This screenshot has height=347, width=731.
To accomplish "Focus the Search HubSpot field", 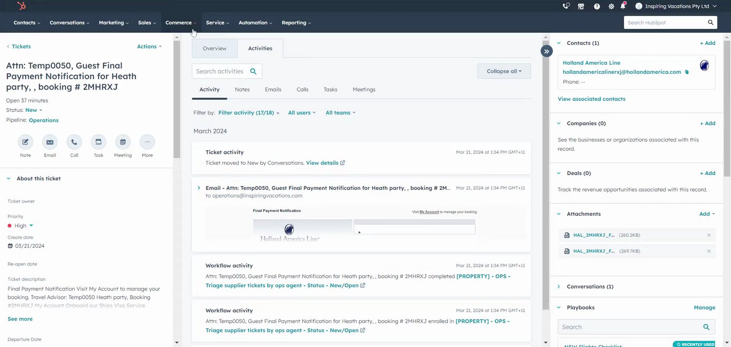I will pyautogui.click(x=671, y=23).
